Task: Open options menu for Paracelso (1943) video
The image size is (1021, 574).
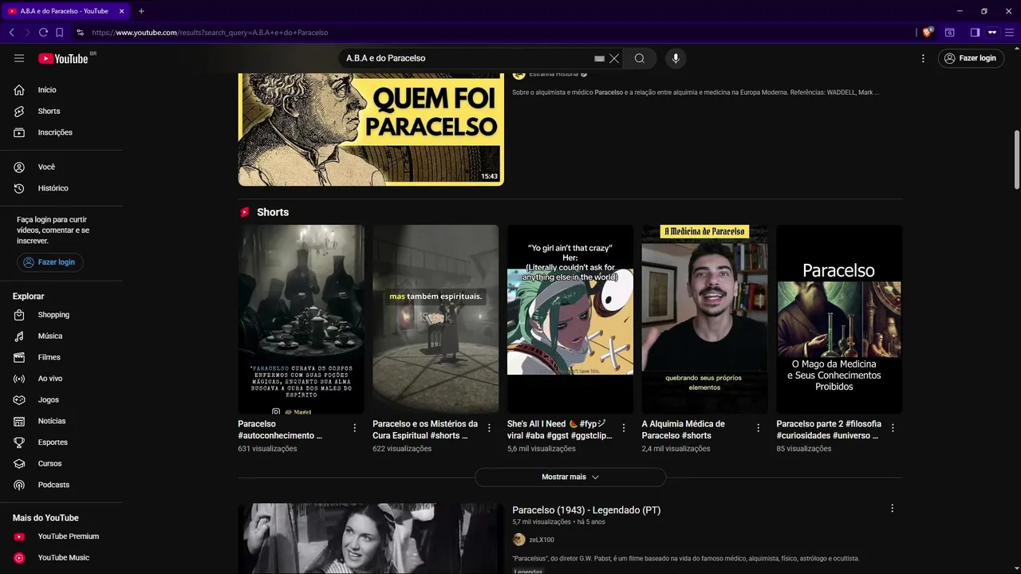Action: click(892, 509)
